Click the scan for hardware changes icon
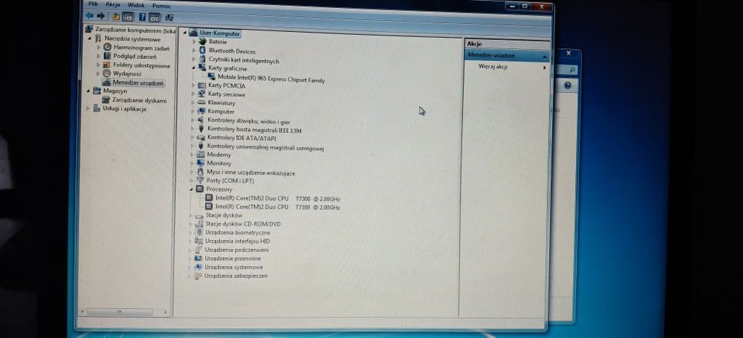This screenshot has height=338, width=743. [x=169, y=18]
